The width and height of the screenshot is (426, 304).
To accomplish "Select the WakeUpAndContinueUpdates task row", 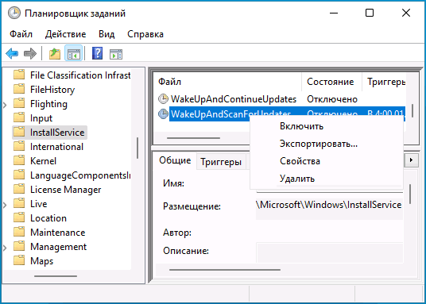I will tap(281, 99).
